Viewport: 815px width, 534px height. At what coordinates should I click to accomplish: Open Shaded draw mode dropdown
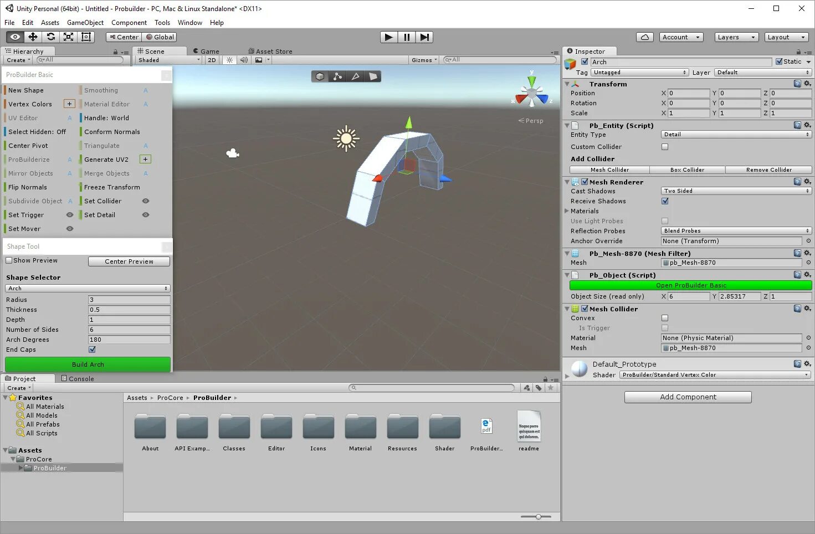[168, 60]
